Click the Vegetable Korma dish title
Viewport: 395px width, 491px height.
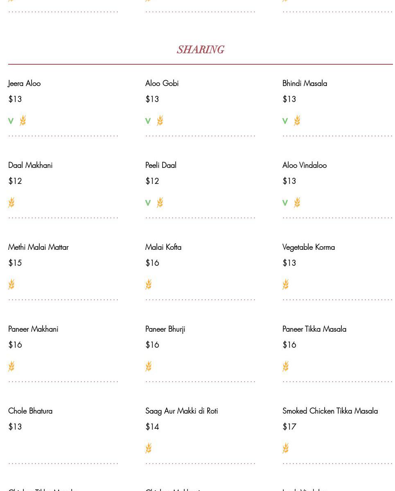[309, 247]
